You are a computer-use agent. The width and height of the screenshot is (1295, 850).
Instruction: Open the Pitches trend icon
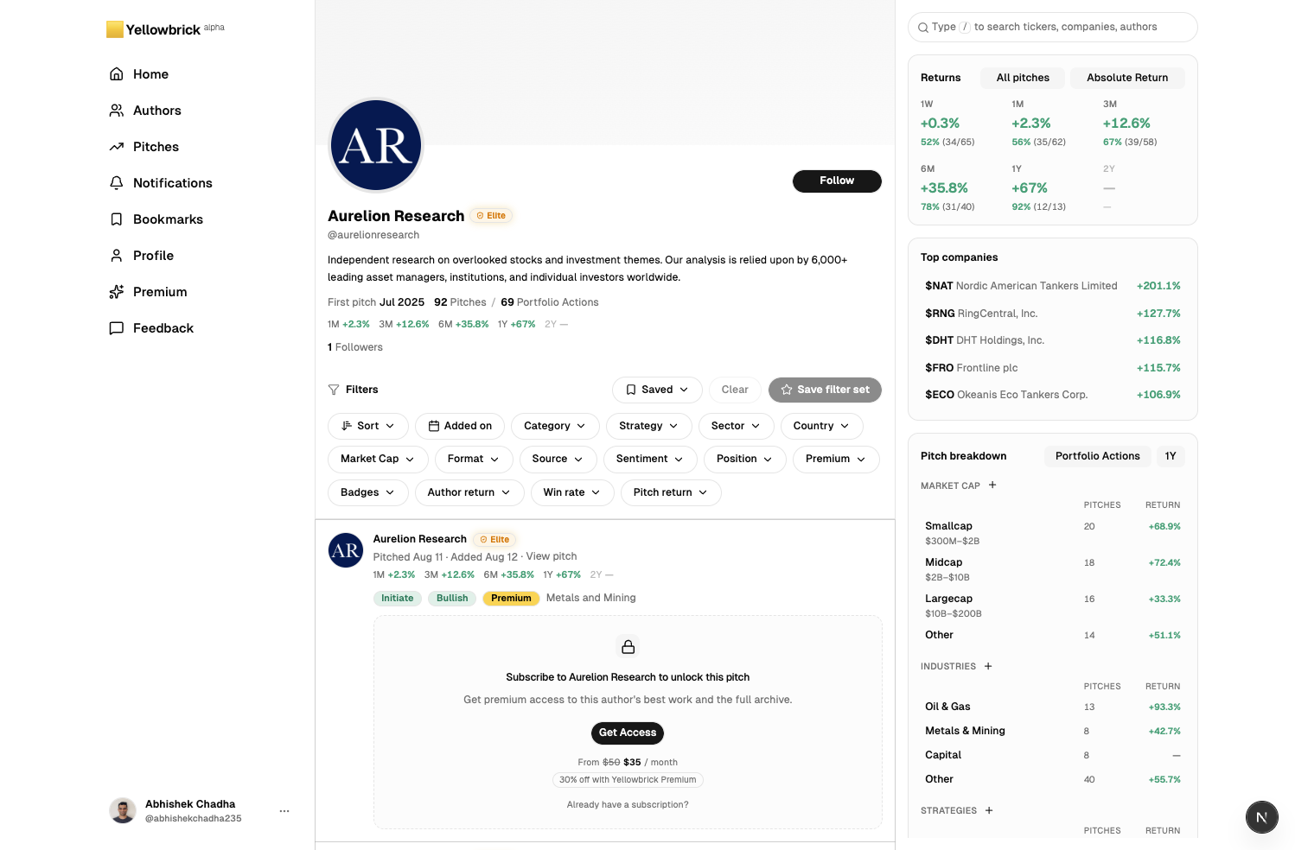[117, 147]
